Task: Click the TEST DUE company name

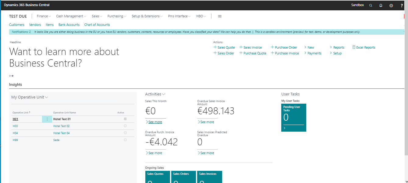Action: click(x=18, y=16)
